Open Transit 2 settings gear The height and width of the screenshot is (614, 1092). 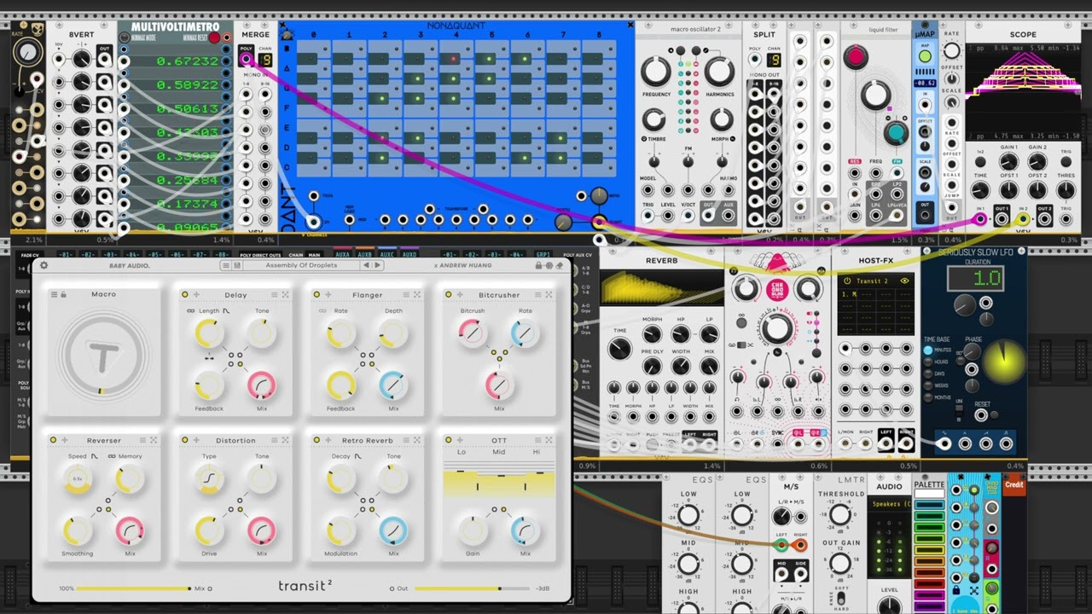[x=44, y=265]
